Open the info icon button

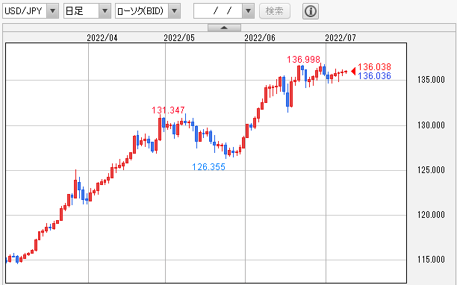click(x=311, y=11)
